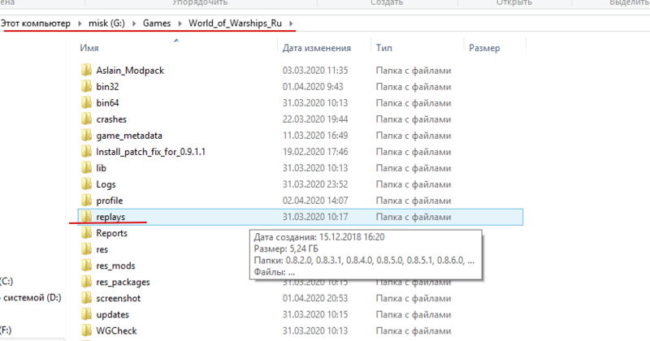Sort by Размер column header
650x341 pixels.
click(484, 48)
